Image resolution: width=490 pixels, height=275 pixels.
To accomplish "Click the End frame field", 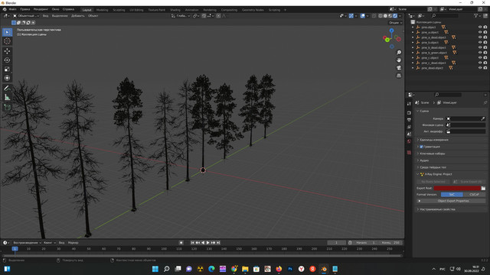I will [390, 243].
